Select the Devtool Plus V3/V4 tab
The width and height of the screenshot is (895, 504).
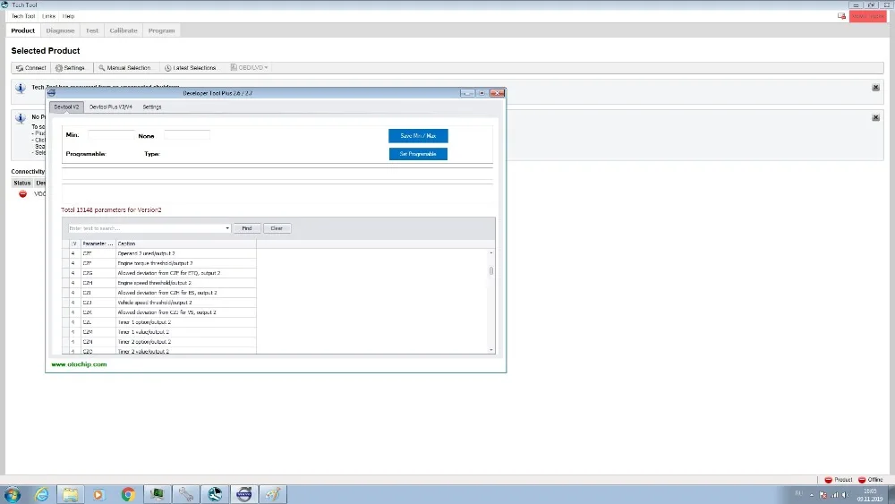111,107
